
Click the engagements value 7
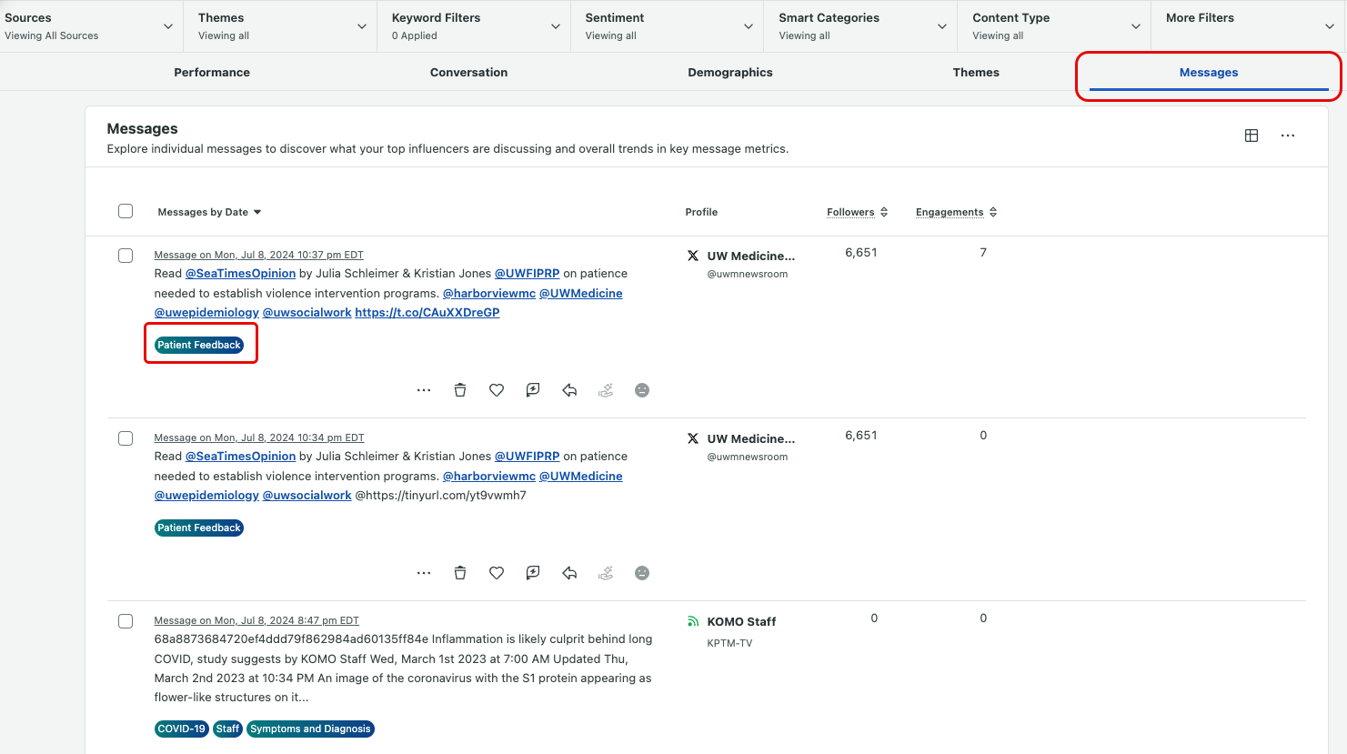point(983,253)
